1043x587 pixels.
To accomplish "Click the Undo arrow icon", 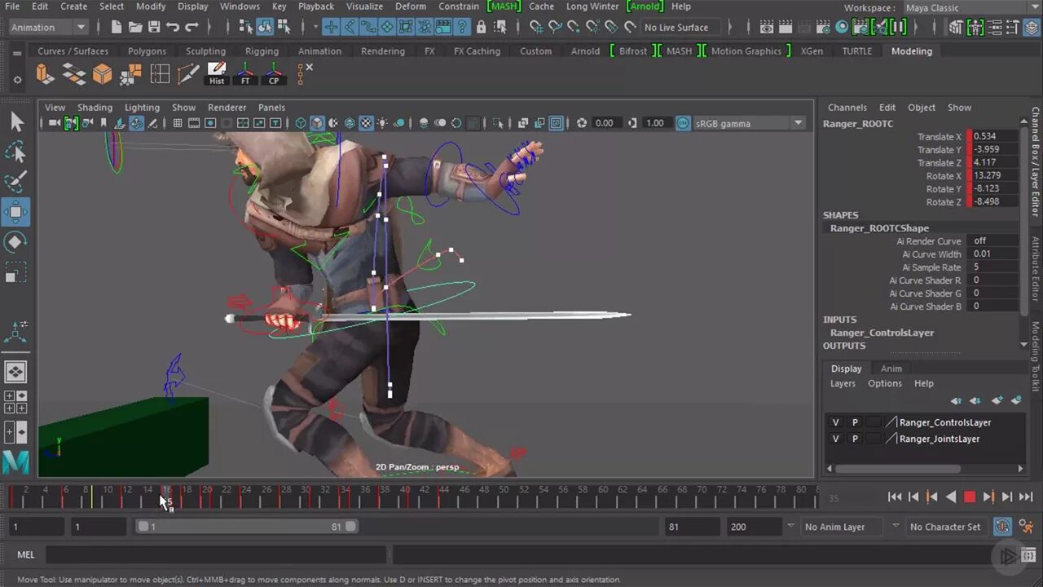I will coord(173,27).
